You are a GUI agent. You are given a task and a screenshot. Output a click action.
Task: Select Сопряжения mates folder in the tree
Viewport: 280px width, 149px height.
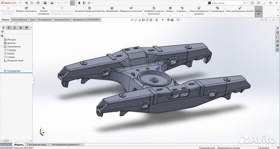point(14,71)
